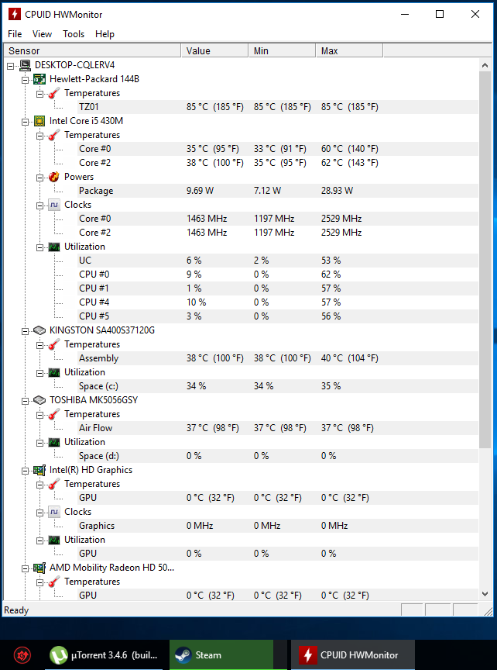
Task: Open the Tools menu
Action: click(x=74, y=34)
